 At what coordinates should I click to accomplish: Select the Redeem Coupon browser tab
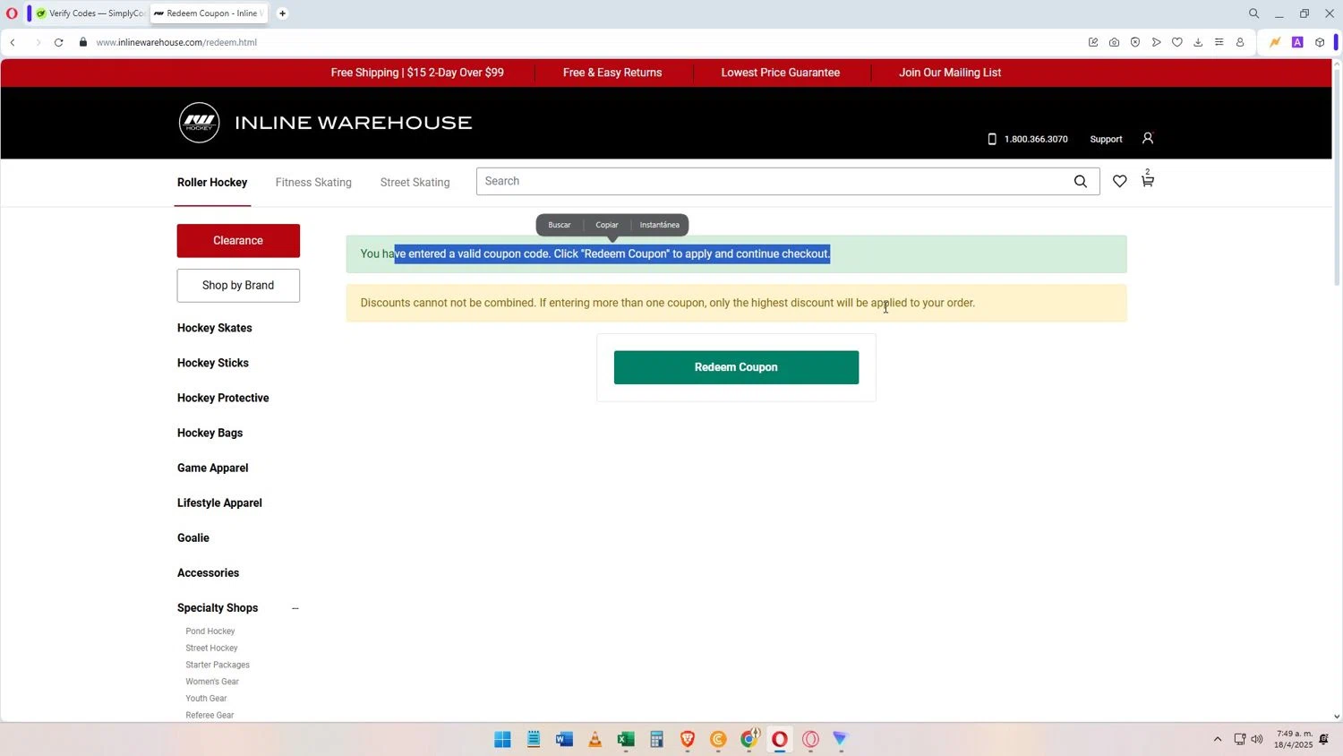tap(207, 13)
